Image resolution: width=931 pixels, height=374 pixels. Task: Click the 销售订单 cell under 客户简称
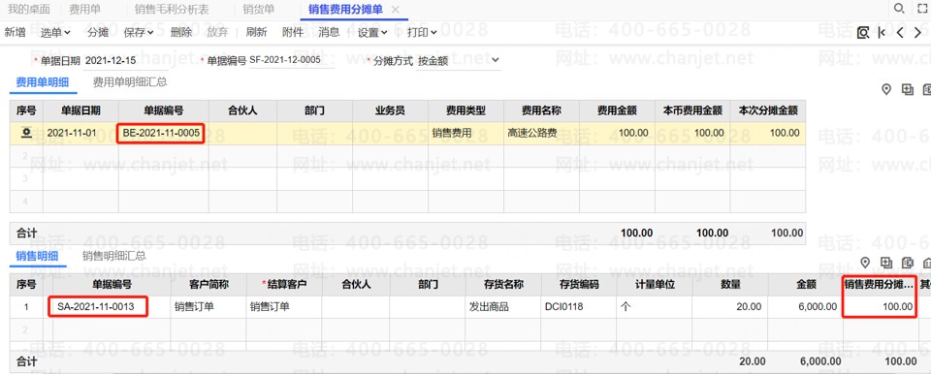click(208, 307)
